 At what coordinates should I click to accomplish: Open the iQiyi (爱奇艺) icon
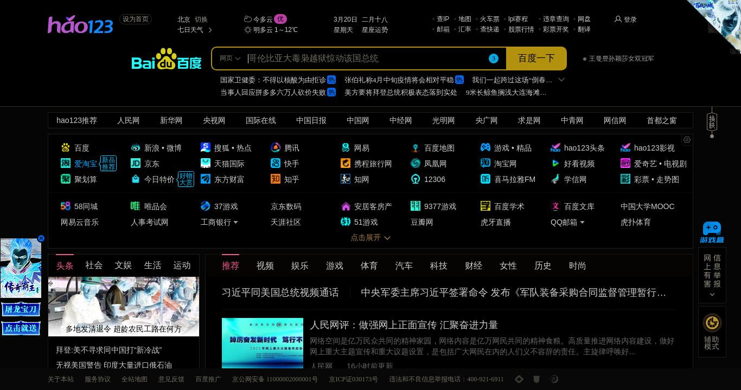pos(625,163)
